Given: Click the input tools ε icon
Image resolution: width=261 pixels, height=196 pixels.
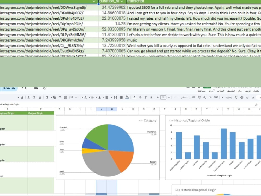Looking at the screenshot, I should click(22, 98).
